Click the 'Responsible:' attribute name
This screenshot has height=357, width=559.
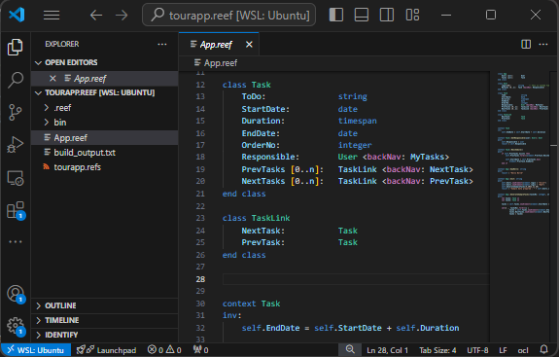click(x=270, y=157)
